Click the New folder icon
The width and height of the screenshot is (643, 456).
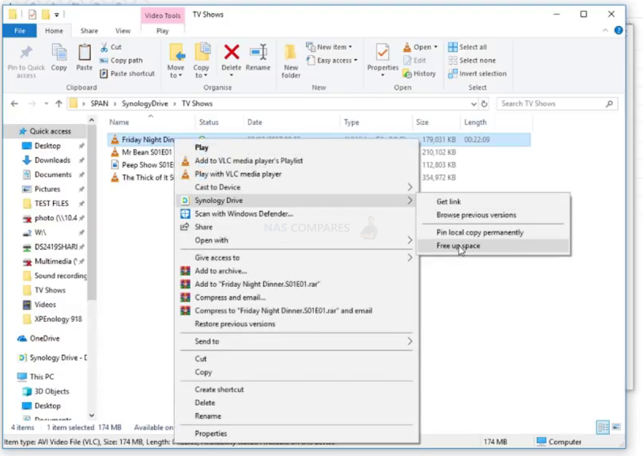coord(291,52)
